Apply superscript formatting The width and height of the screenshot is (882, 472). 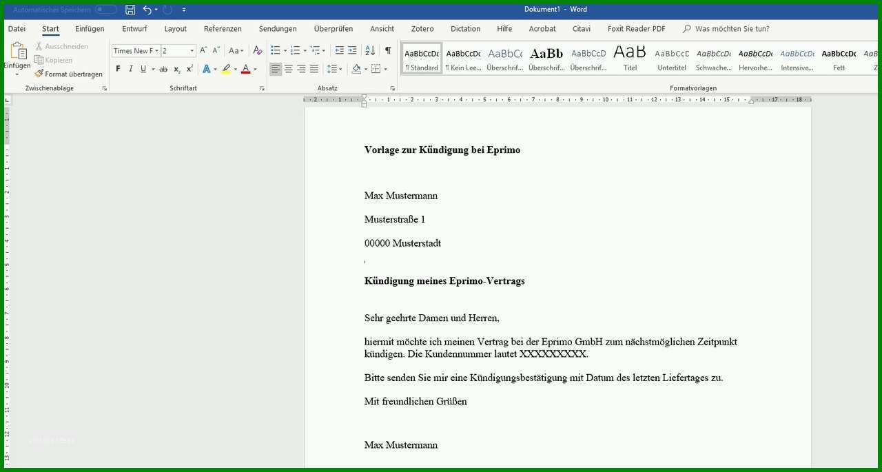(189, 69)
